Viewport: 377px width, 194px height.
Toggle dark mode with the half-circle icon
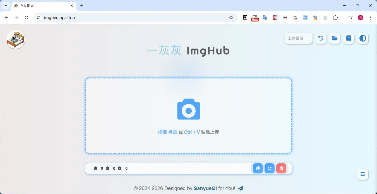point(362,38)
